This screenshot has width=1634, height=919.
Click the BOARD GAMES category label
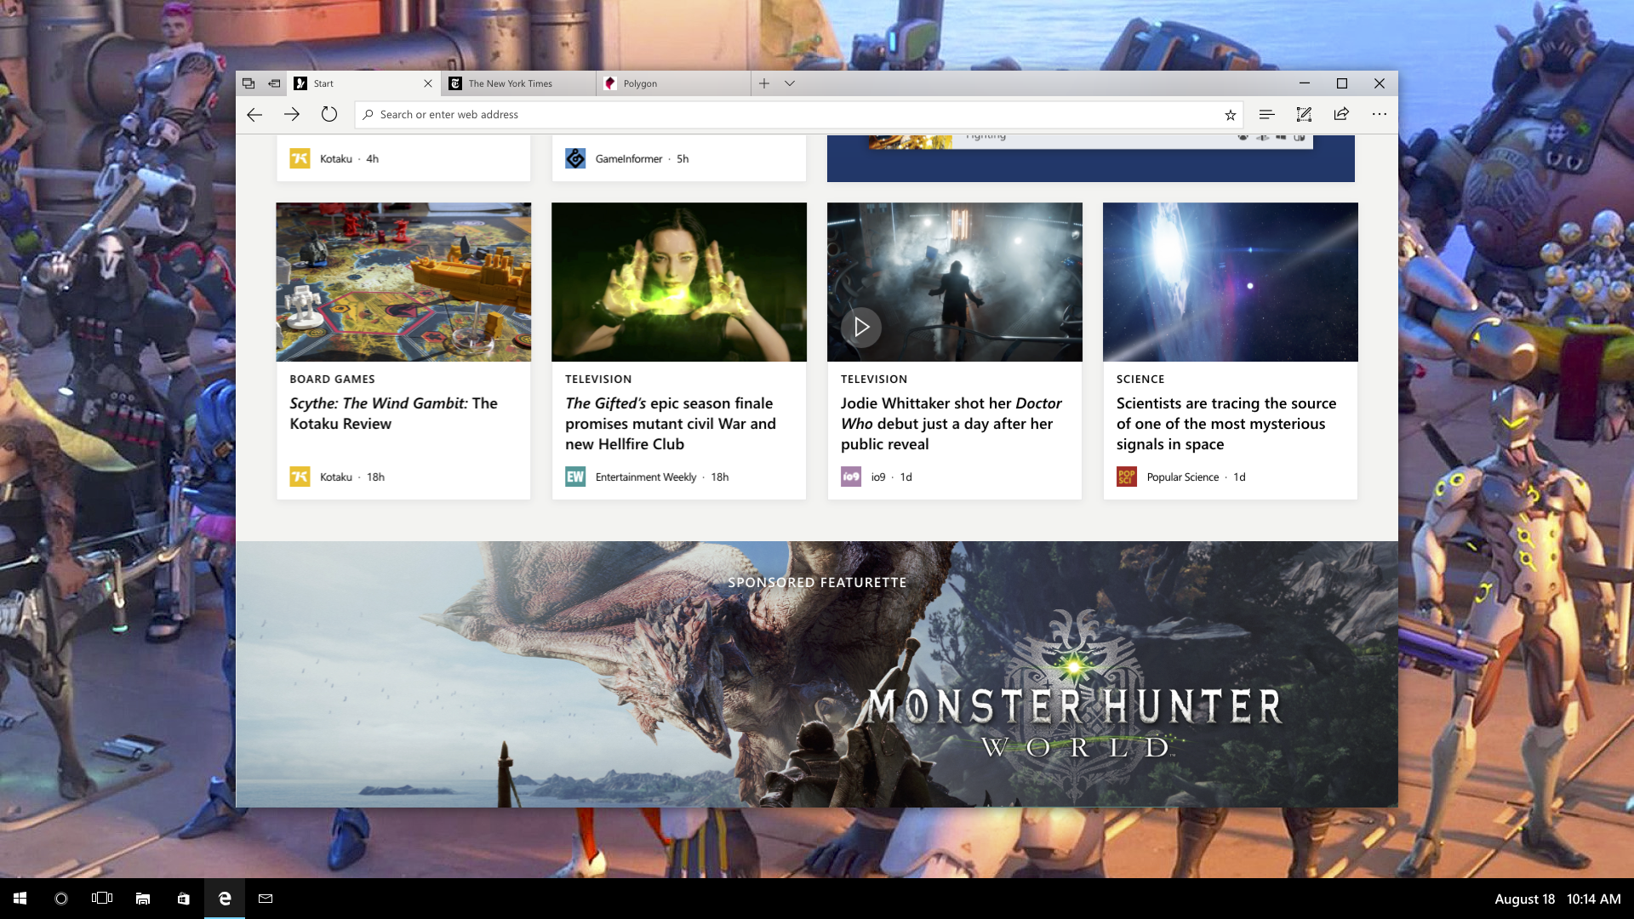[332, 380]
